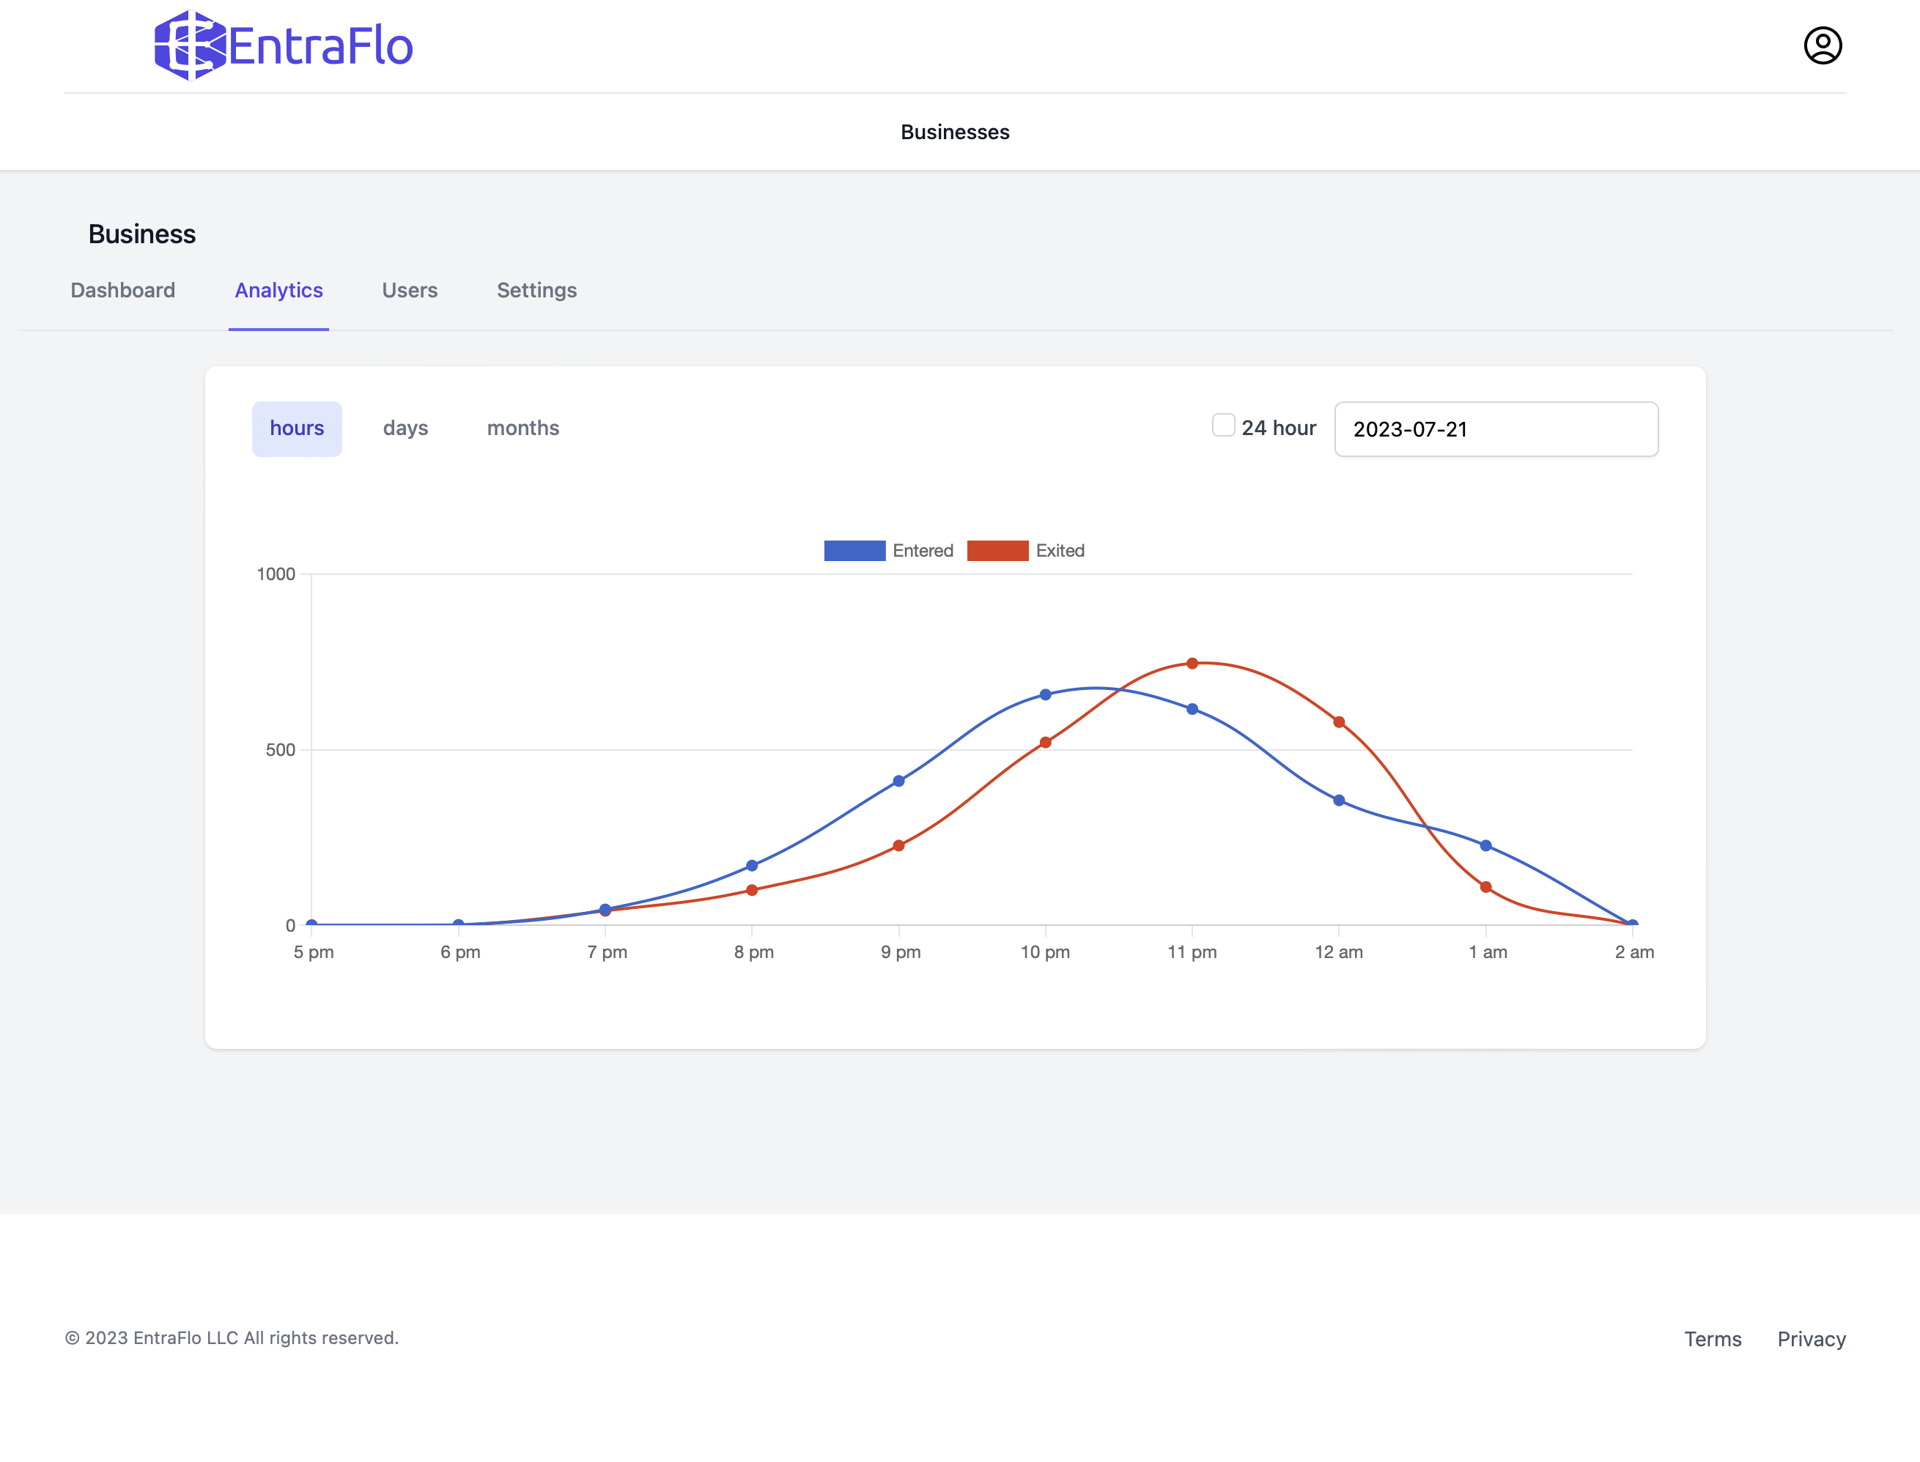Click the red Exited point at 1 am
The image size is (1920, 1462).
(x=1485, y=888)
